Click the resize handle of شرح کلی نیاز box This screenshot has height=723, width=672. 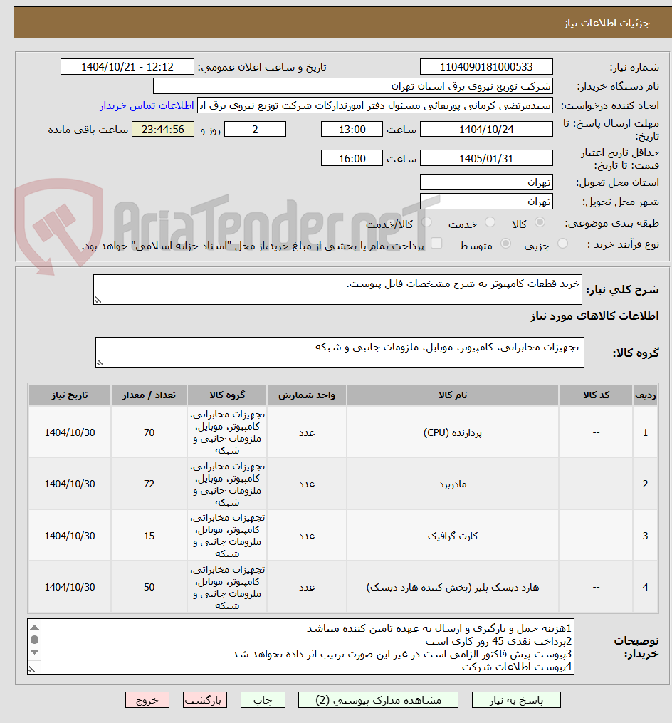point(98,300)
